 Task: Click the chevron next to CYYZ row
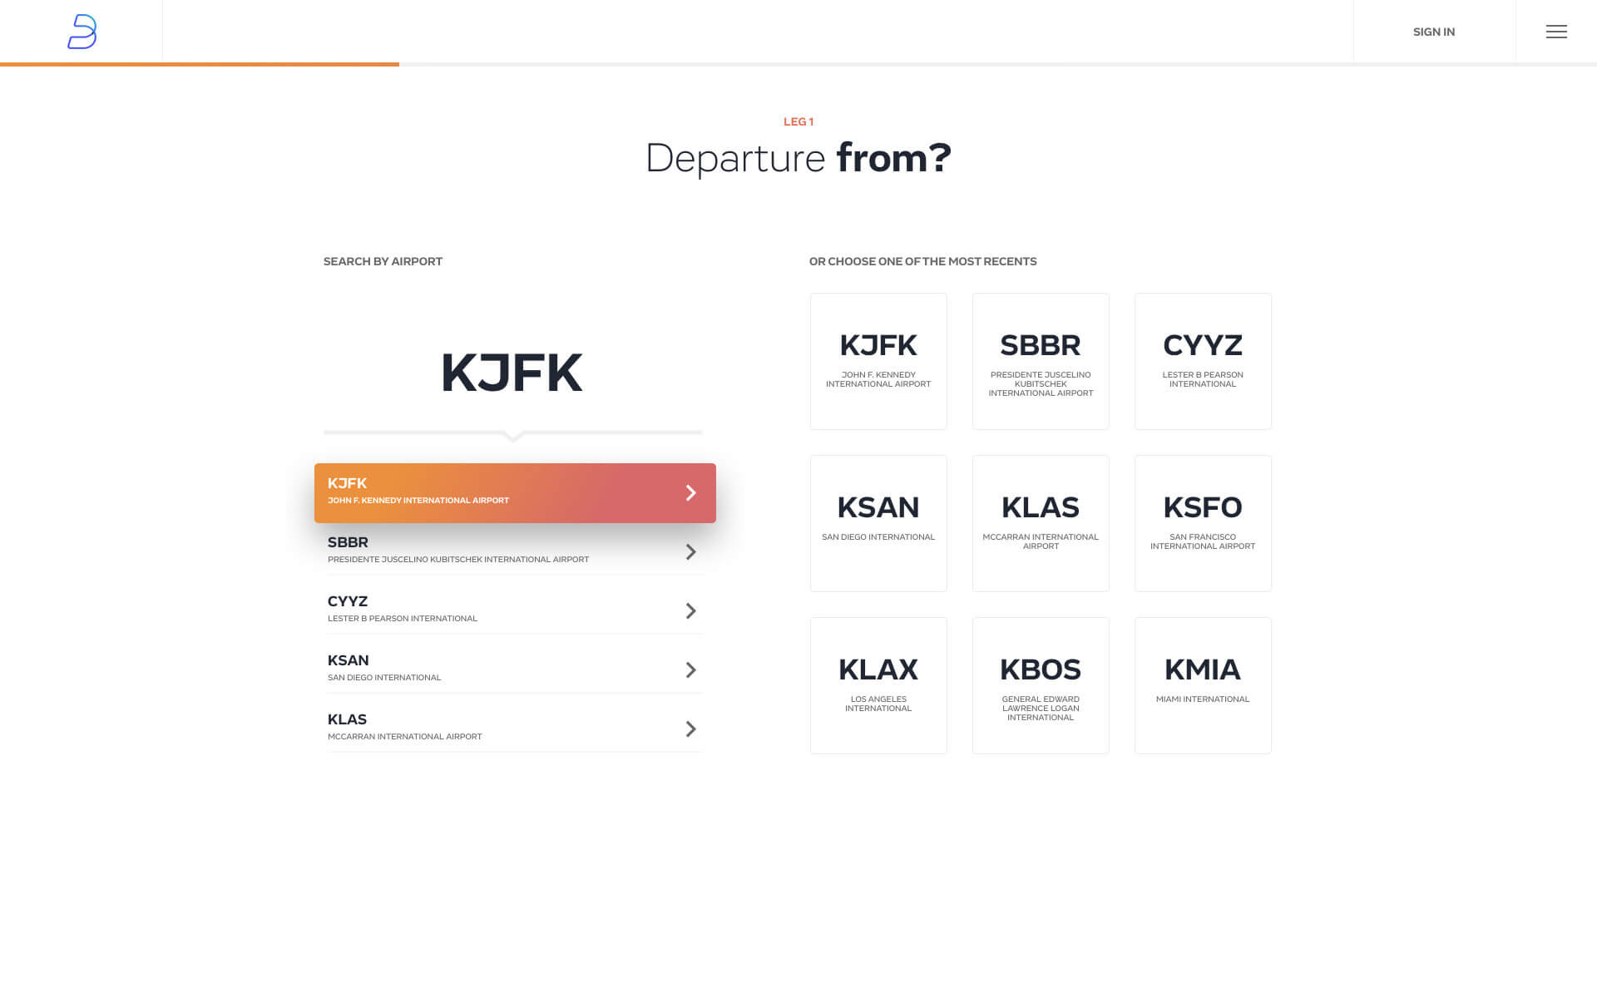pos(690,611)
